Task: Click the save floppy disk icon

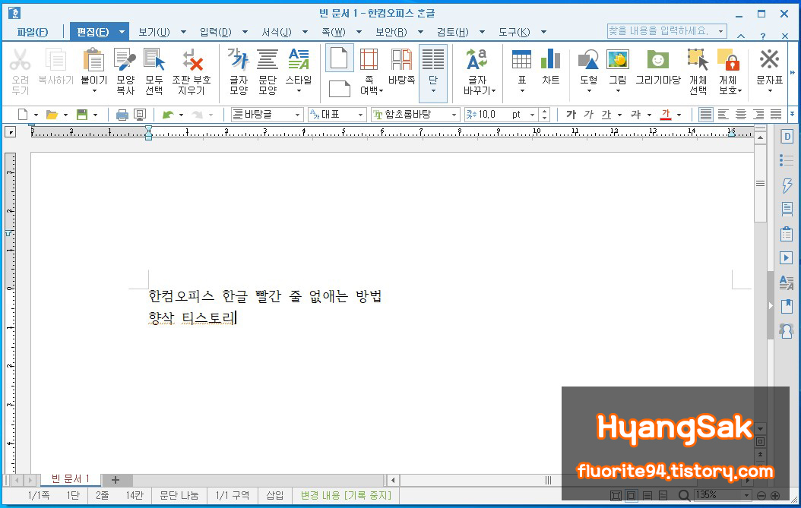Action: pyautogui.click(x=82, y=115)
